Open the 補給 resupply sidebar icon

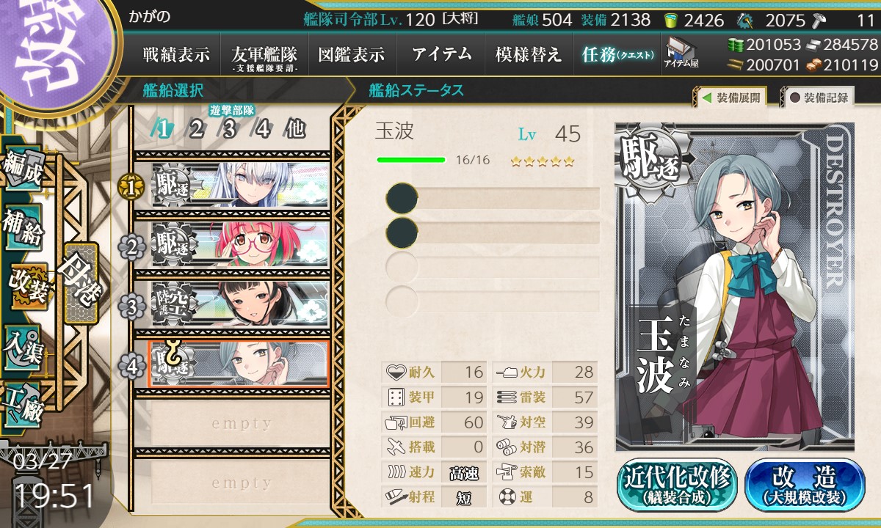tap(23, 229)
